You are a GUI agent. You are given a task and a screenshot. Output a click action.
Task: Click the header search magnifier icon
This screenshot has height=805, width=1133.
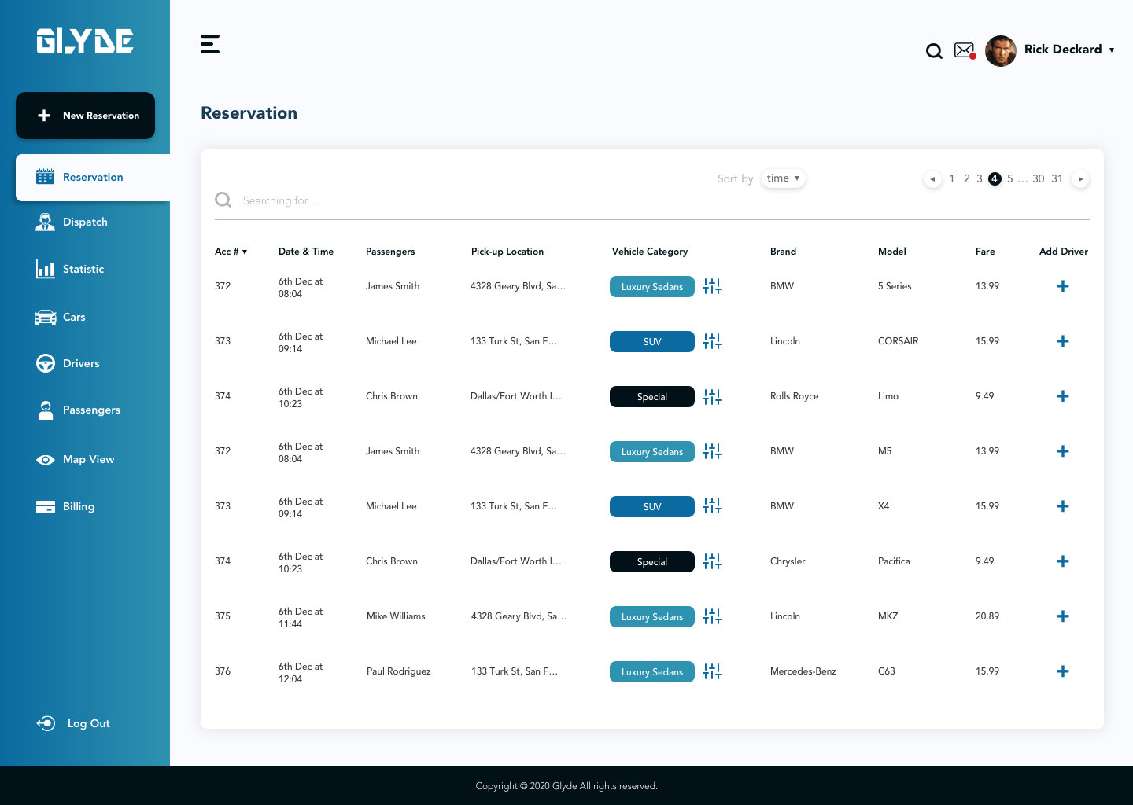click(x=934, y=51)
